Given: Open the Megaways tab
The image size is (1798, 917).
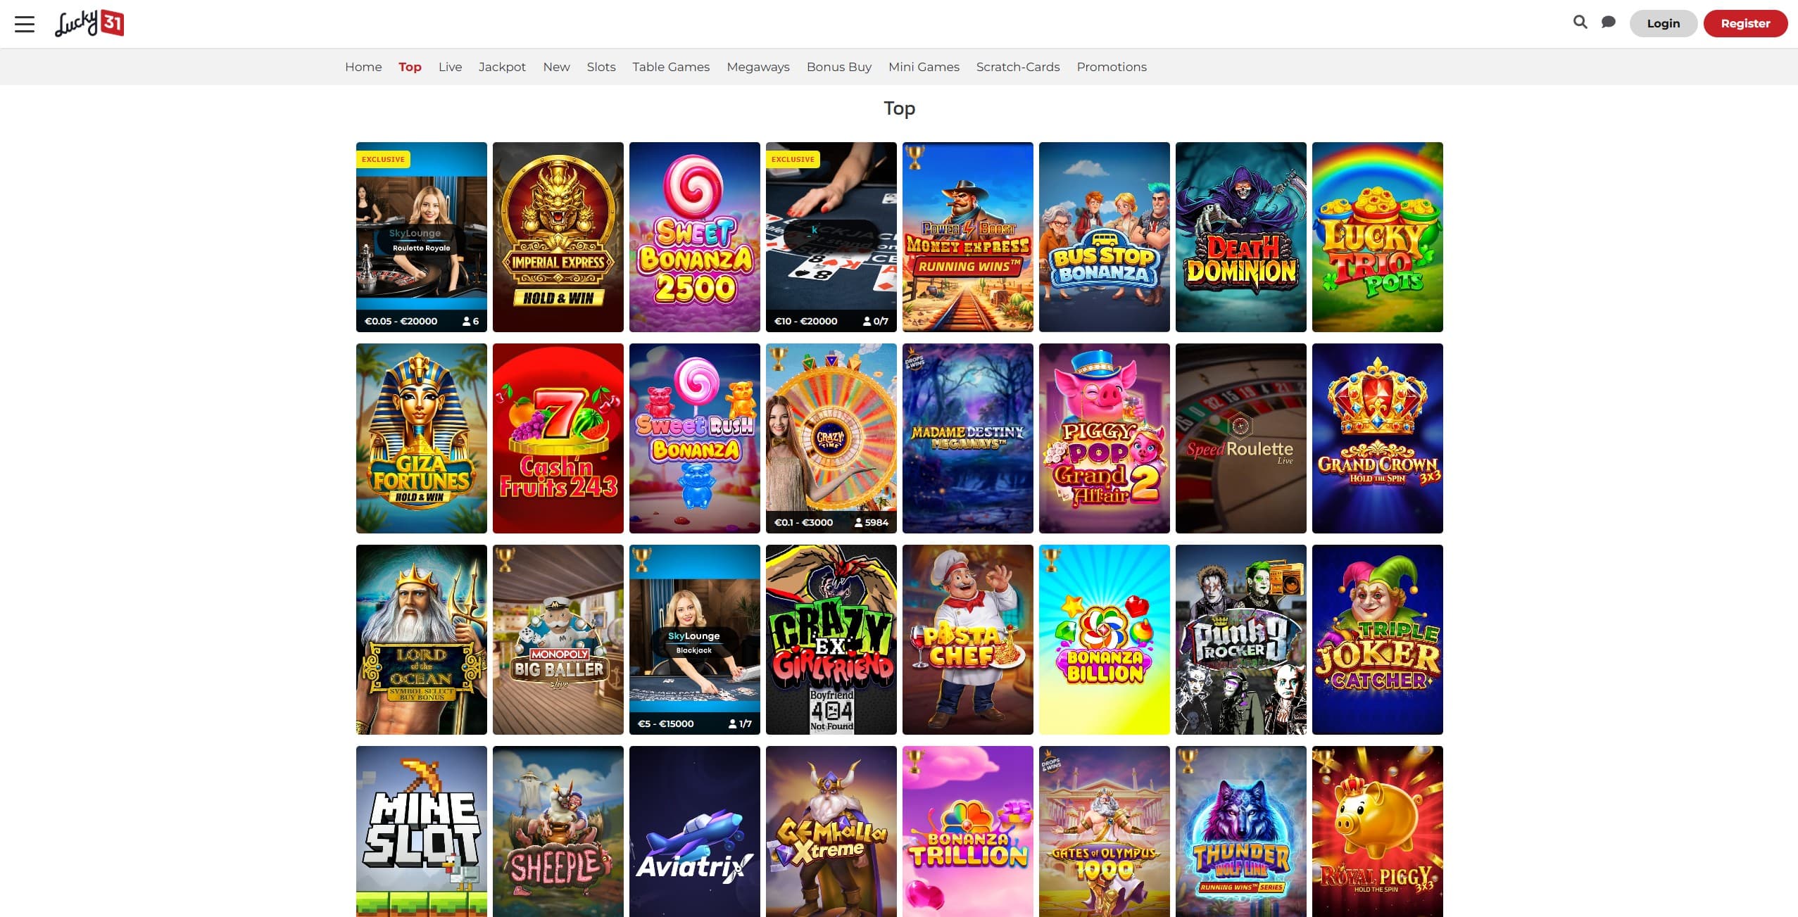Looking at the screenshot, I should [x=758, y=67].
